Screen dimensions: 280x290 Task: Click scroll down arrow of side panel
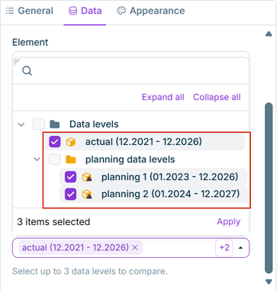pos(269,282)
